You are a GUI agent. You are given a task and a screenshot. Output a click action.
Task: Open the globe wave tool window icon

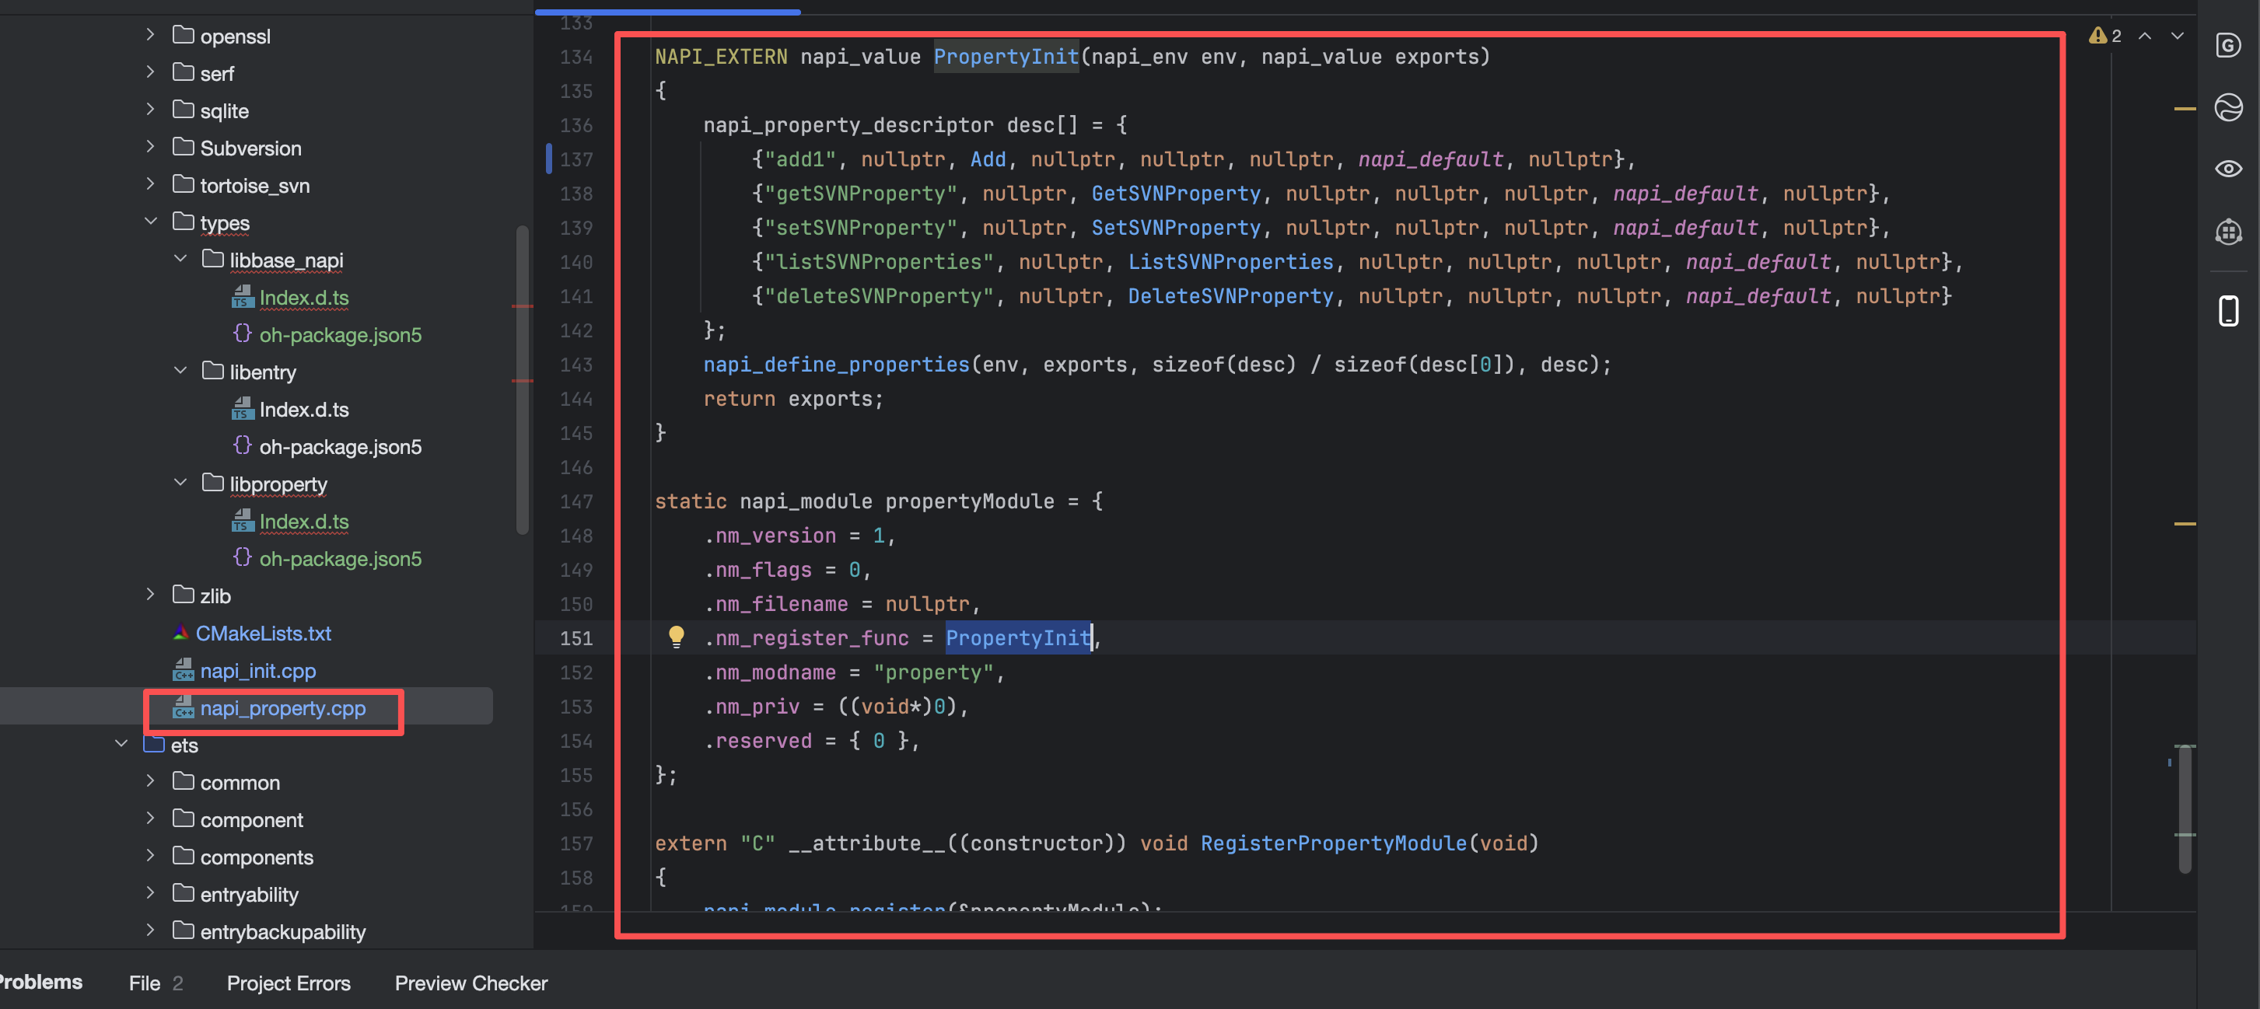(x=2227, y=107)
